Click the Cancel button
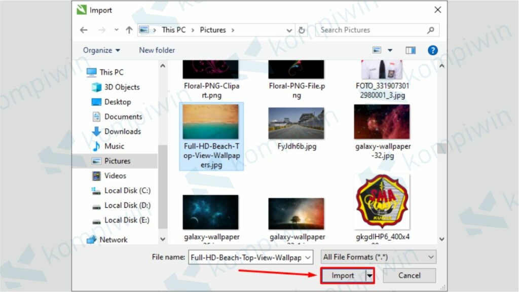Image resolution: width=519 pixels, height=292 pixels. pos(410,275)
